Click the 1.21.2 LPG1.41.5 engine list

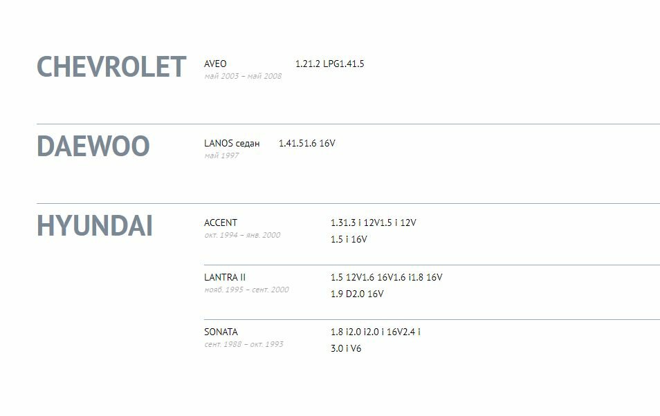tap(329, 64)
